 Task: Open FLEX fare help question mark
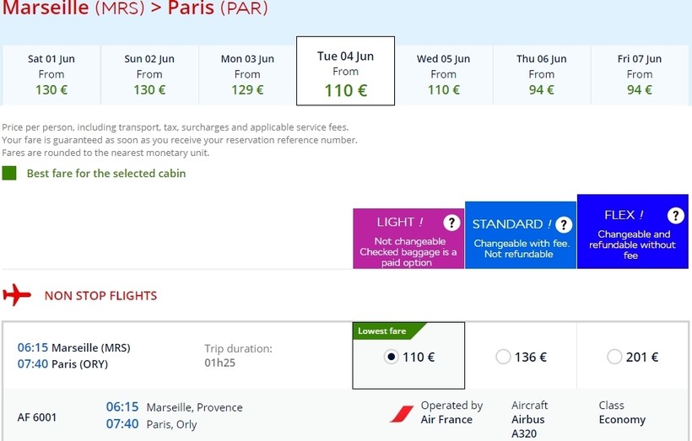coord(675,216)
